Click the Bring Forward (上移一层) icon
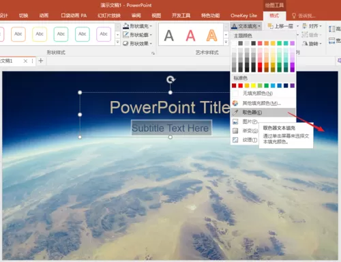The image size is (341, 262). point(271,26)
